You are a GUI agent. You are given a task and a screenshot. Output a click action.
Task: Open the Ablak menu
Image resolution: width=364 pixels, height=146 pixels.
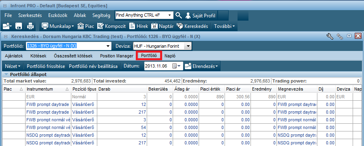pyautogui.click(x=80, y=15)
